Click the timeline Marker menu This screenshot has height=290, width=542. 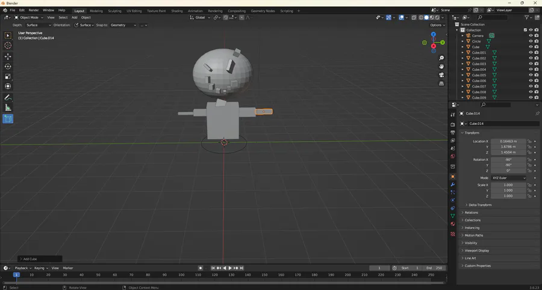coord(67,268)
